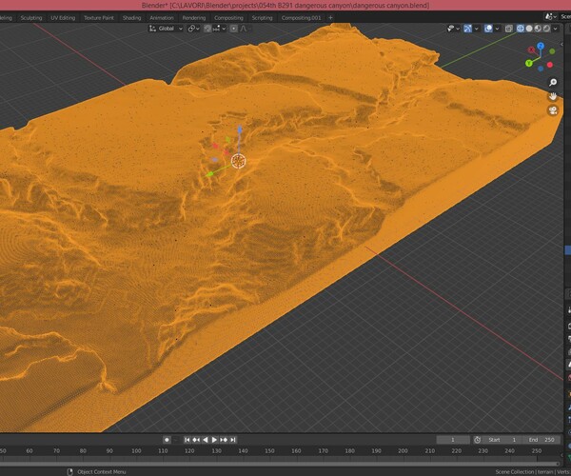Click the blue Z move gizmo arrow
This screenshot has width=571, height=476.
tap(240, 129)
